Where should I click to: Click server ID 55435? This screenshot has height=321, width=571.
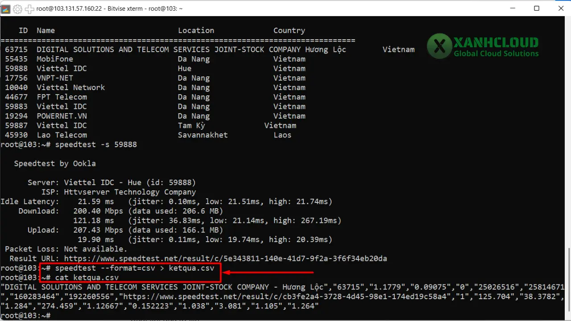click(x=16, y=59)
